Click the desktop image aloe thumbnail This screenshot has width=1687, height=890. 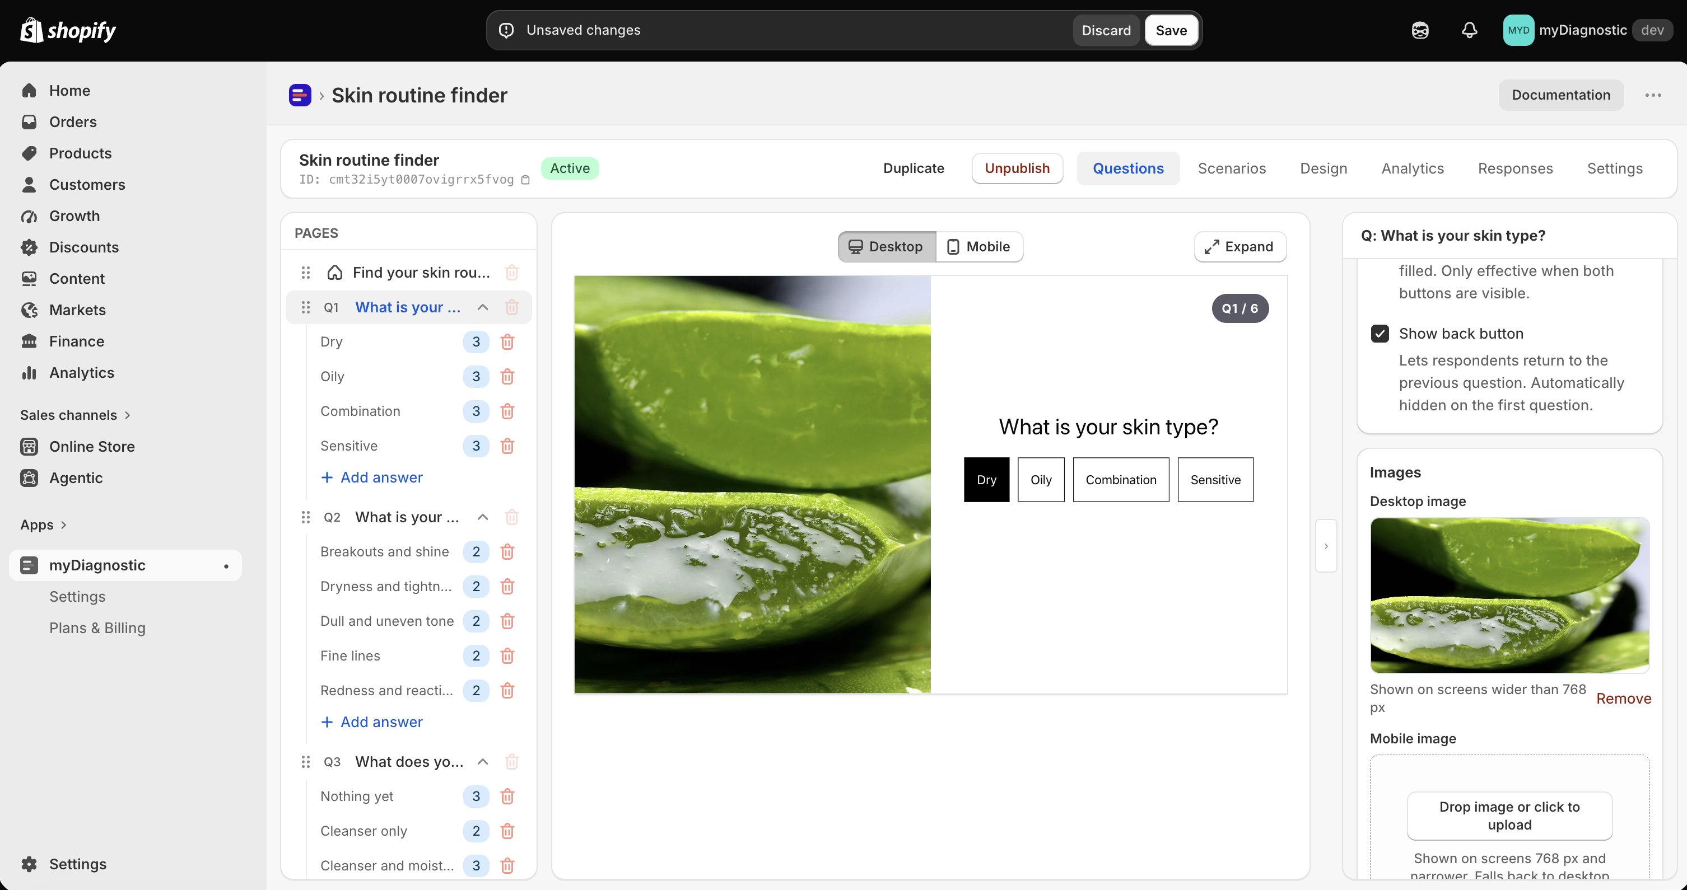click(x=1509, y=596)
